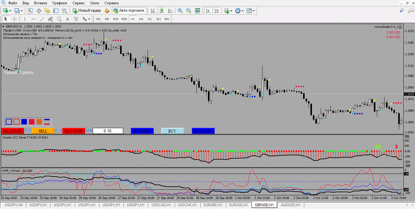Open the Файл menu
Screen dimensions: 415x209
(13, 3)
